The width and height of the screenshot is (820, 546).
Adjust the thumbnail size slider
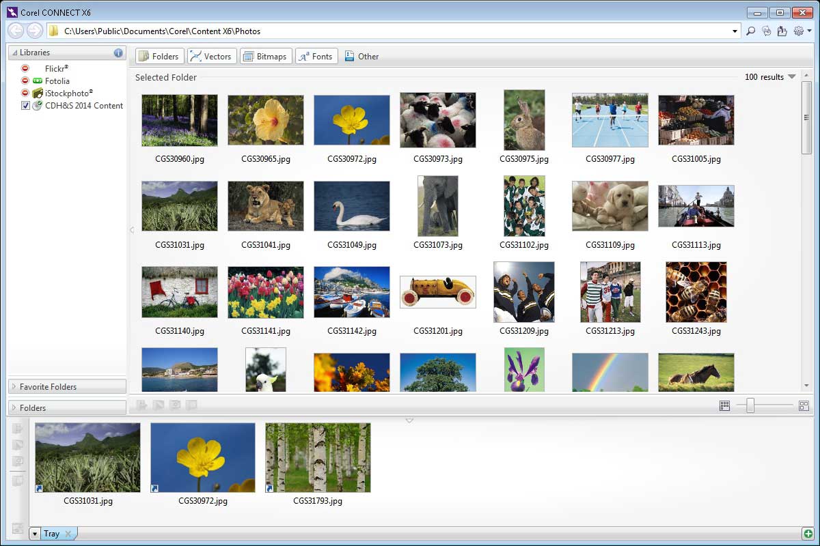click(750, 405)
